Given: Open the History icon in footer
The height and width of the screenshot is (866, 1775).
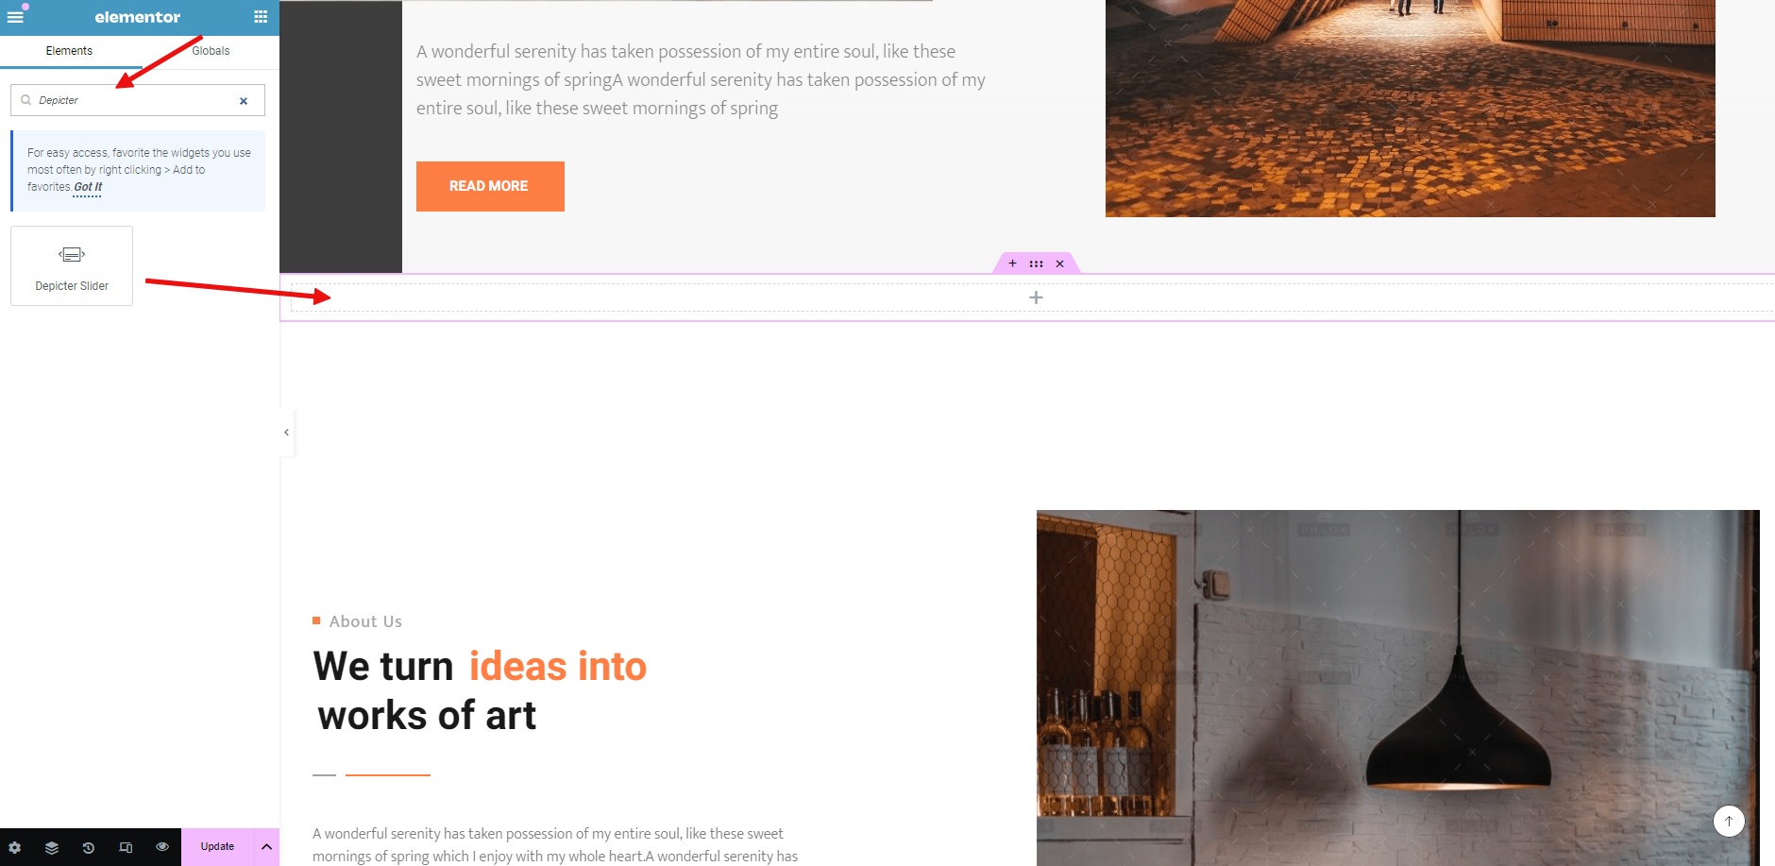Looking at the screenshot, I should (x=89, y=847).
